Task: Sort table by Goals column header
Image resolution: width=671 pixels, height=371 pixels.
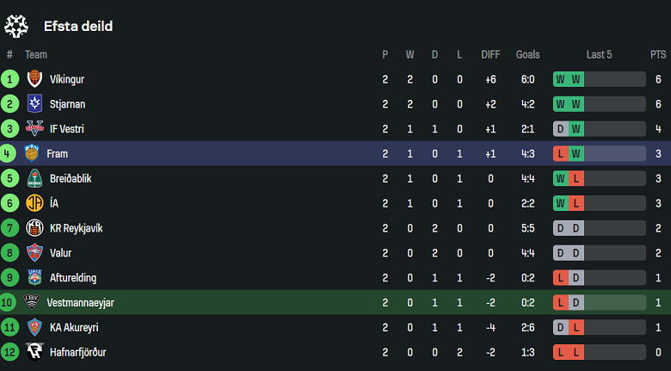Action: coord(527,54)
